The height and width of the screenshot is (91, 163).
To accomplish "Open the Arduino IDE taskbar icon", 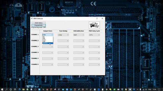I will (63, 89).
